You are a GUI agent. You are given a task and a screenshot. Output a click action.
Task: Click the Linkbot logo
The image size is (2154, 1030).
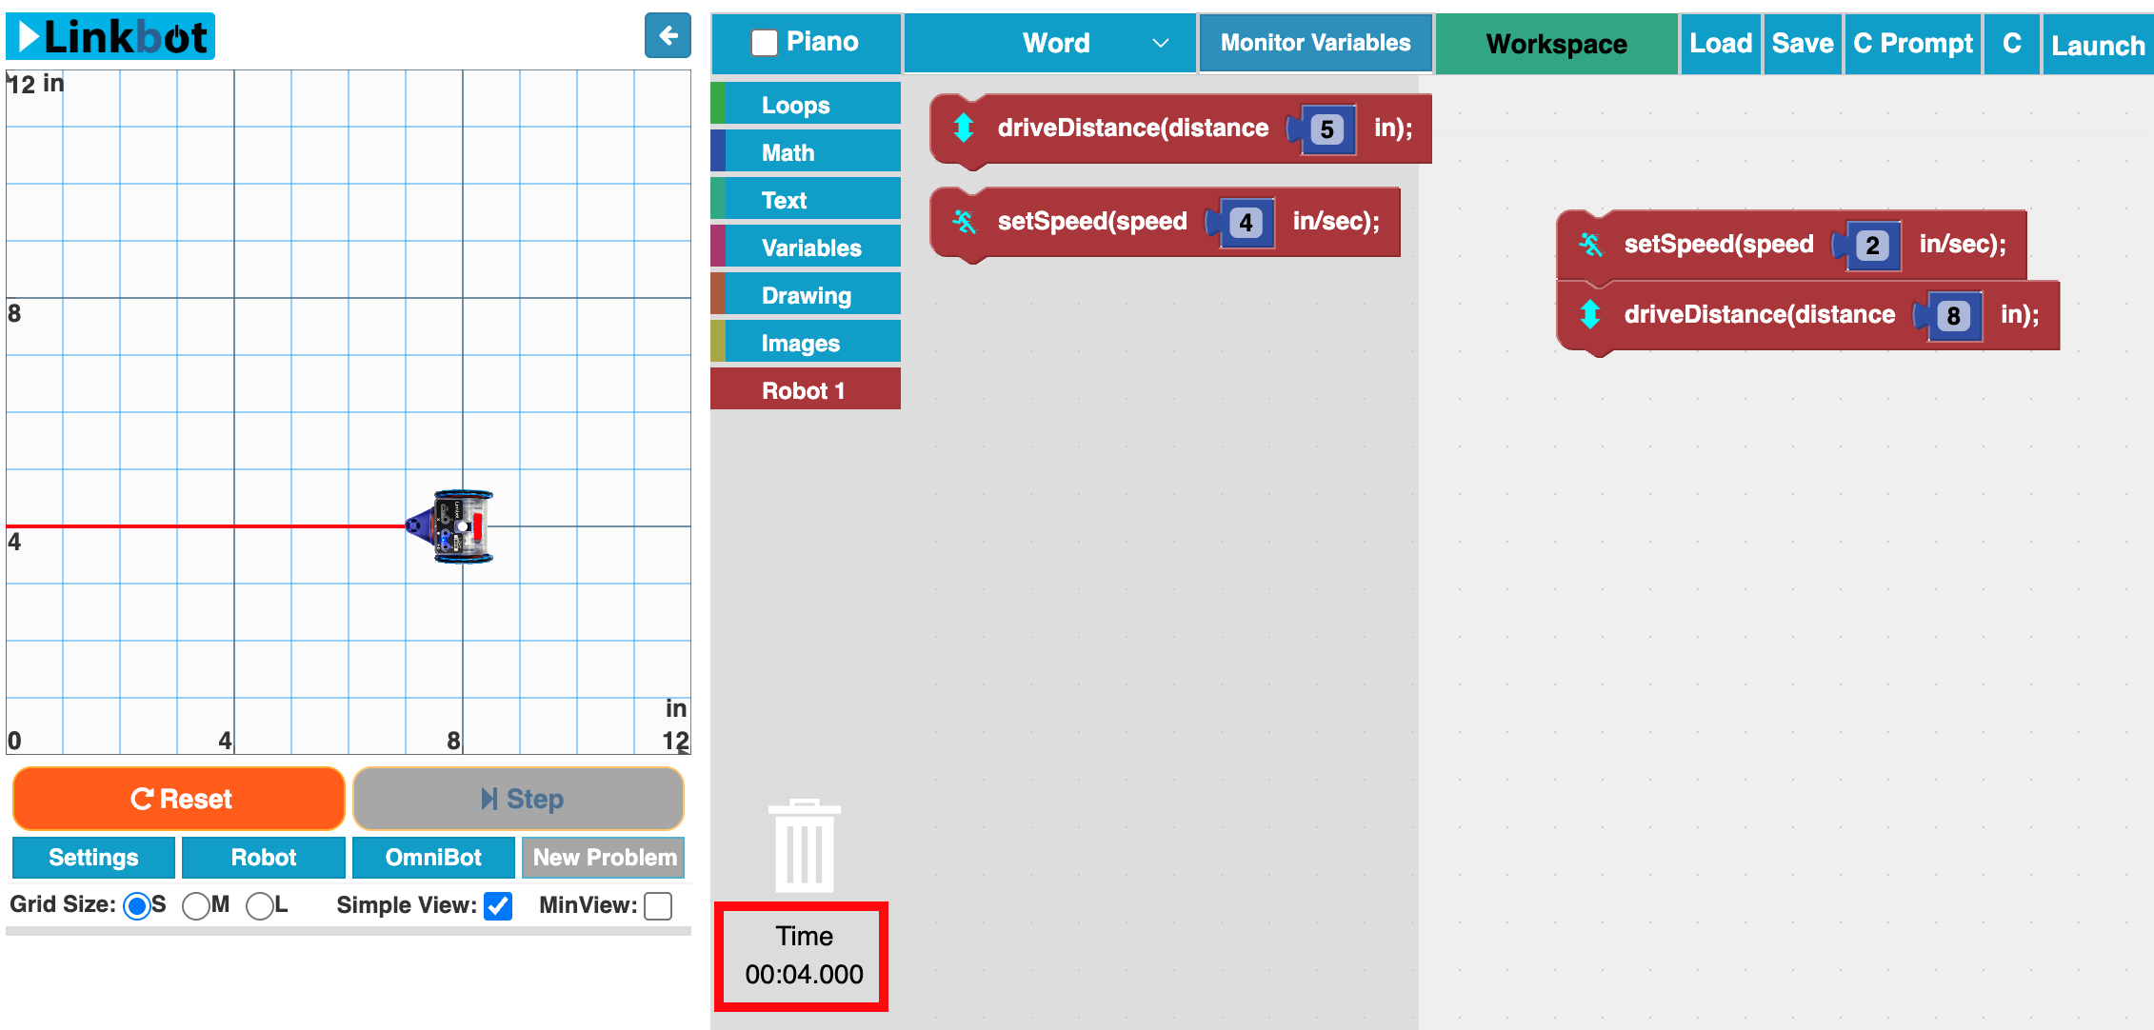coord(111,37)
